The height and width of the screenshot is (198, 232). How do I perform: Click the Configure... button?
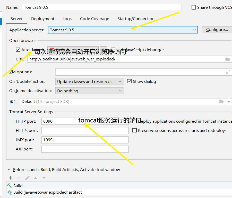(x=217, y=30)
